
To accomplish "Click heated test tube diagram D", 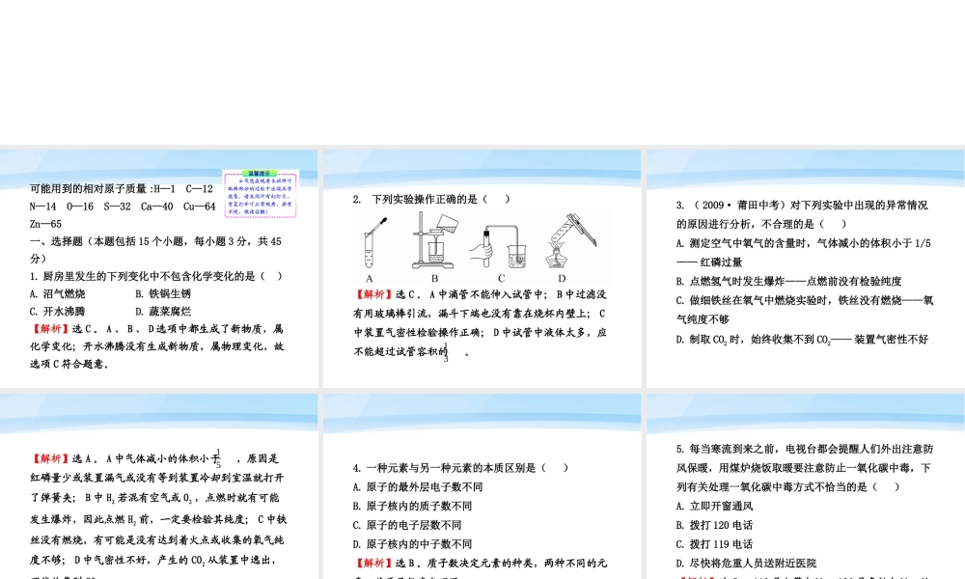I will 570,240.
